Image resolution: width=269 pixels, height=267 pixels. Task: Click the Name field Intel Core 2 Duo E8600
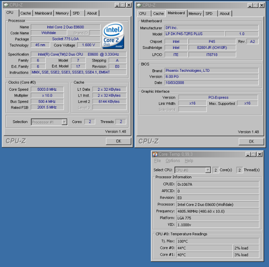[x=65, y=27]
